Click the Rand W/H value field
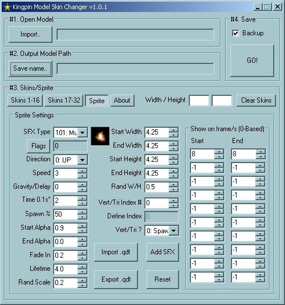285x305 pixels. pos(157,187)
